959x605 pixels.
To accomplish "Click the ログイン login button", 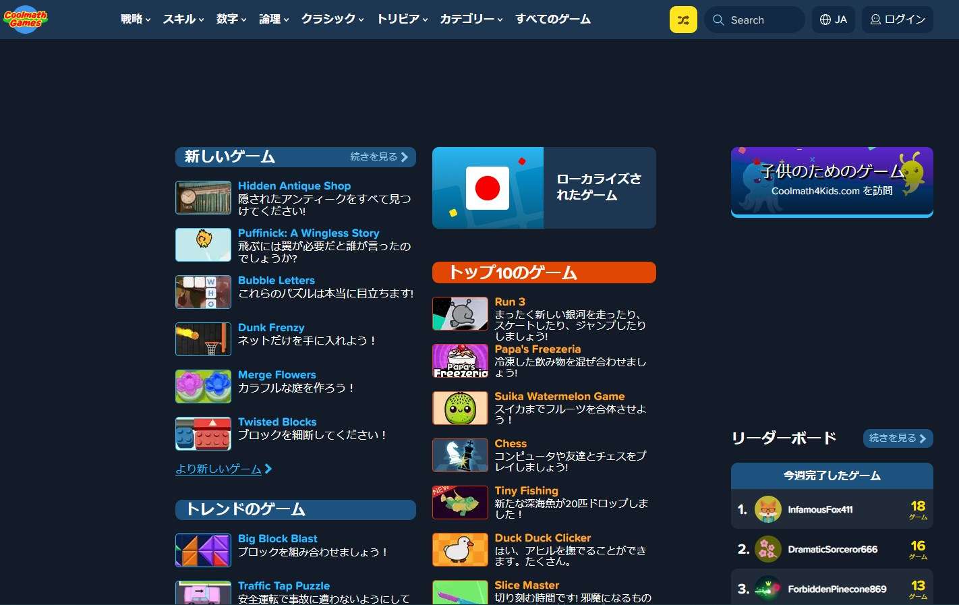I will pos(898,20).
